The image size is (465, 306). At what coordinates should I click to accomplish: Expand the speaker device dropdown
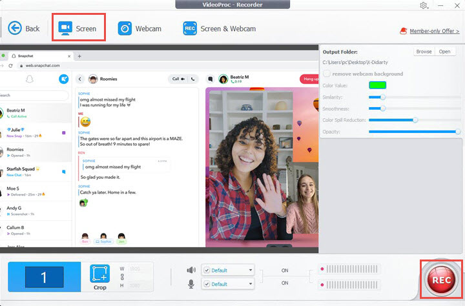(251, 270)
